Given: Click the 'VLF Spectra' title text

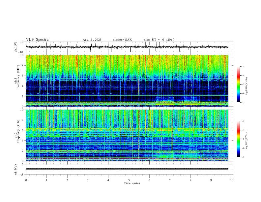Looking at the screenshot, I should pos(37,40).
